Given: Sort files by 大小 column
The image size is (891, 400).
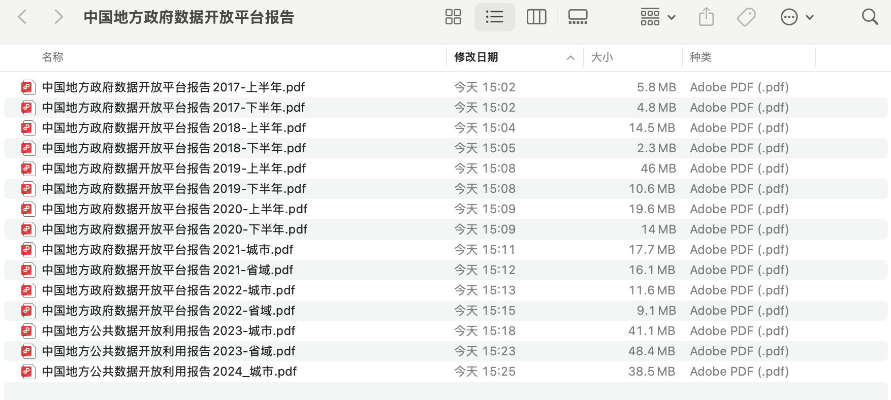Looking at the screenshot, I should coord(602,57).
